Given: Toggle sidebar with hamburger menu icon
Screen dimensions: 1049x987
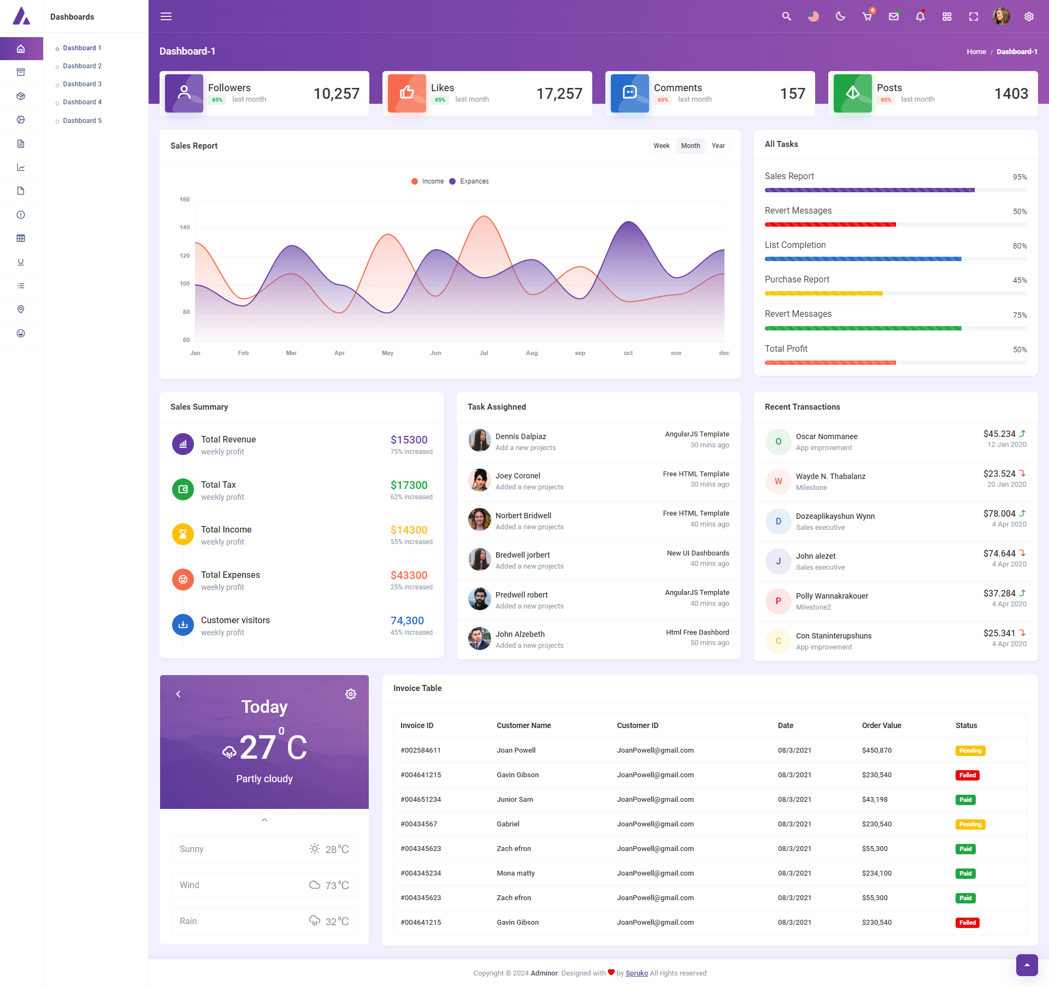Looking at the screenshot, I should click(x=166, y=16).
